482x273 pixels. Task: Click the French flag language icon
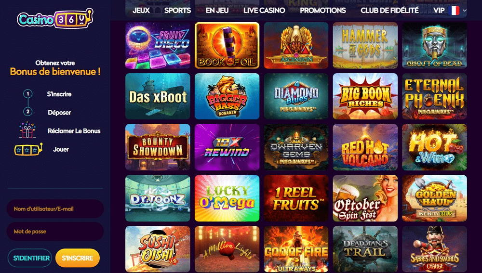point(454,11)
